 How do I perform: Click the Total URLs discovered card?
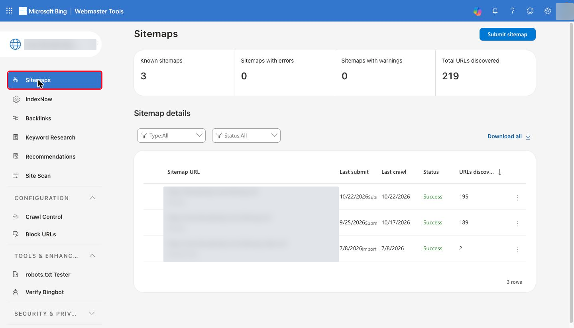pos(486,73)
